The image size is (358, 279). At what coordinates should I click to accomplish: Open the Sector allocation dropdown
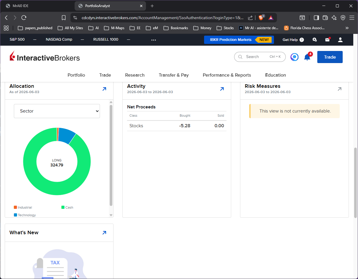point(57,111)
